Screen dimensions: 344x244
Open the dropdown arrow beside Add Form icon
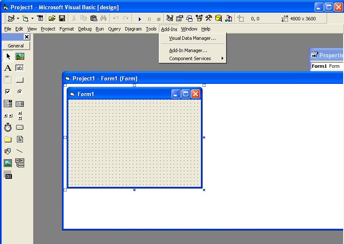(32, 18)
